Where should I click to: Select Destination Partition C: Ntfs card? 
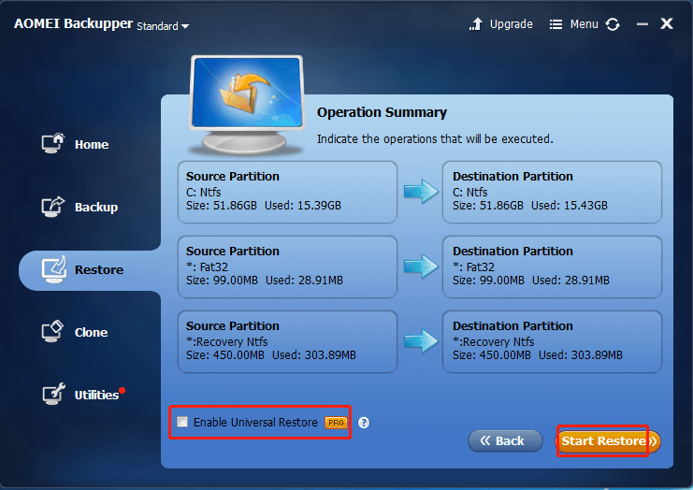coord(552,192)
